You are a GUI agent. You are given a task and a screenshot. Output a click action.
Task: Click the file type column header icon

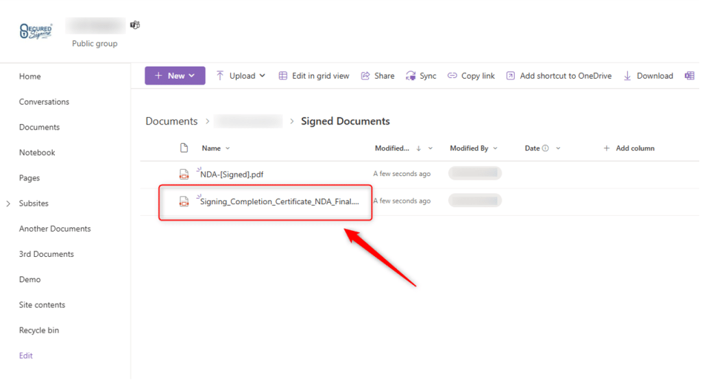pyautogui.click(x=184, y=148)
